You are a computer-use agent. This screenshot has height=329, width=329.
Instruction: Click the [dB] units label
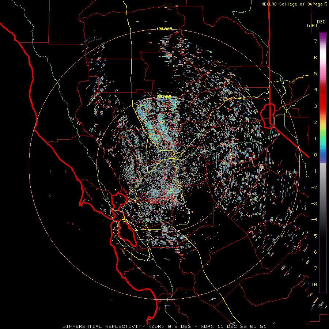point(312,25)
